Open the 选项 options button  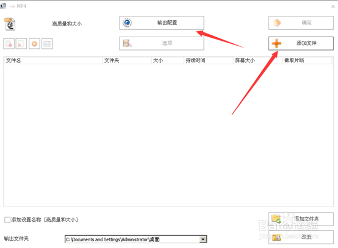pyautogui.click(x=162, y=43)
